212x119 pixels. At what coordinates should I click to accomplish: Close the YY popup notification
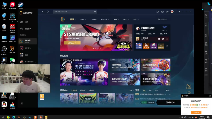pos(210,96)
